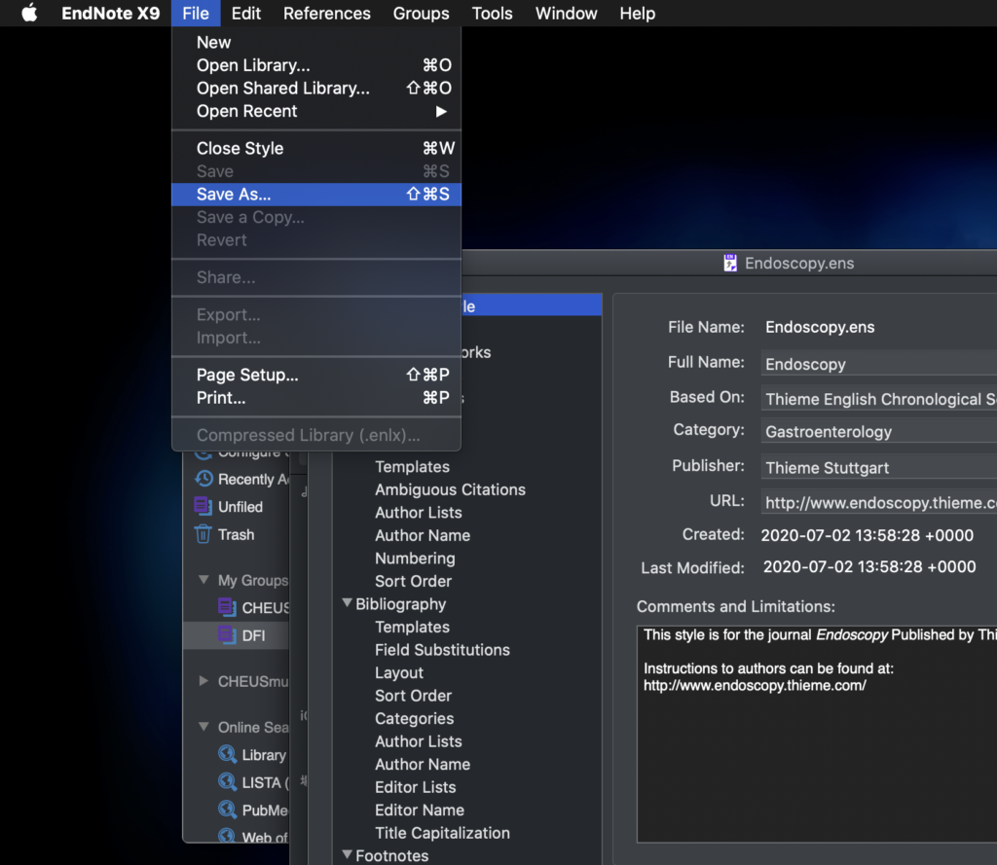Screen dimensions: 997x865
Task: Edit the Full Name field
Action: pyautogui.click(x=879, y=364)
